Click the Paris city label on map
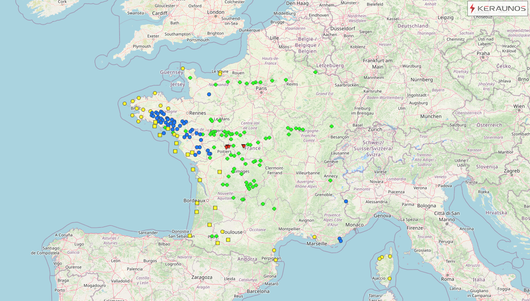This screenshot has height=301, width=530. [261, 88]
